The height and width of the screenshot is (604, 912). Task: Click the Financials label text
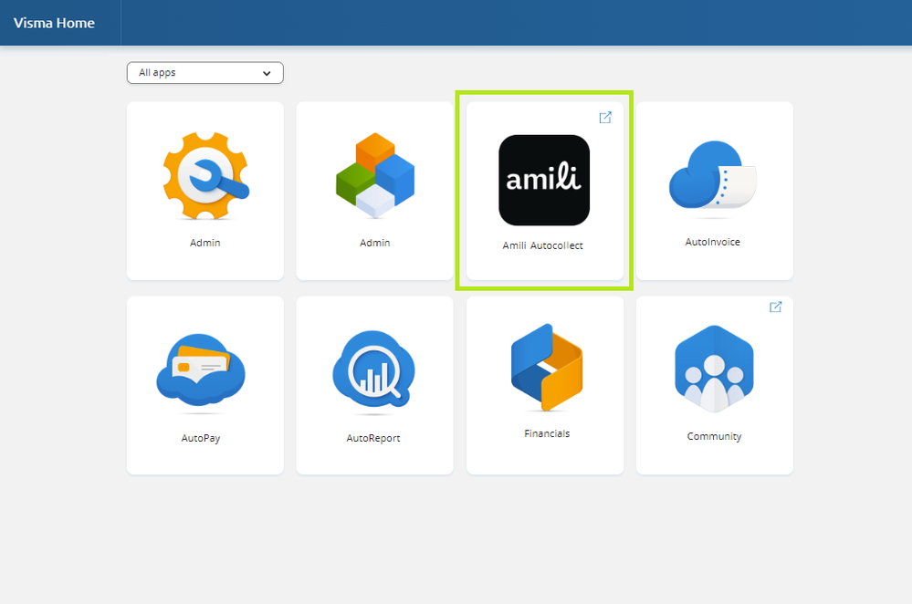(x=547, y=433)
